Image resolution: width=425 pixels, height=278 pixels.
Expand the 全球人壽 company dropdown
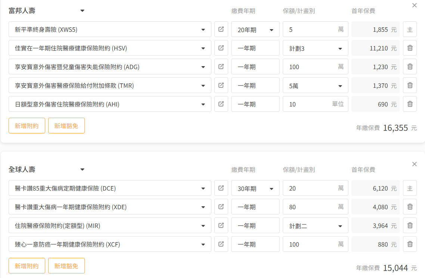[x=83, y=169]
